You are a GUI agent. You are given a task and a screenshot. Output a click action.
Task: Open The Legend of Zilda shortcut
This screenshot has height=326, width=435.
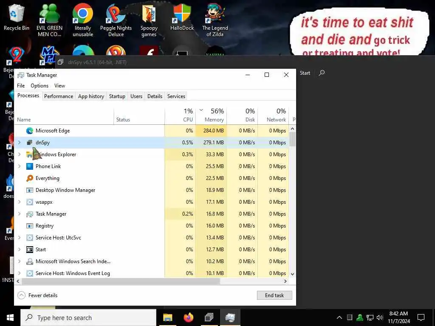pyautogui.click(x=215, y=20)
